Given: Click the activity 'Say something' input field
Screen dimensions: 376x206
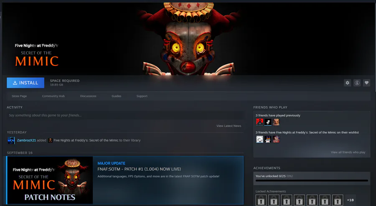Looking at the screenshot, I should click(x=125, y=116).
